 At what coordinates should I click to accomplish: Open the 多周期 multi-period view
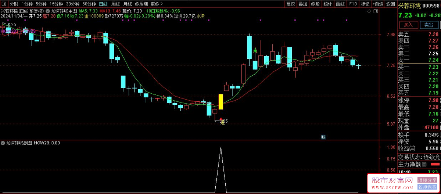[x=141, y=4]
